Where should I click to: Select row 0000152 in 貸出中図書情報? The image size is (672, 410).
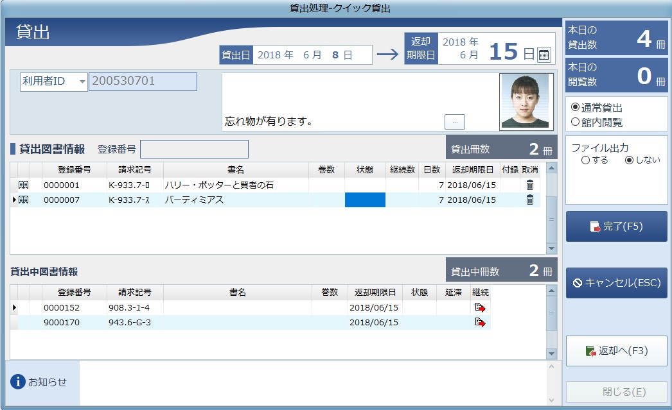(x=251, y=307)
